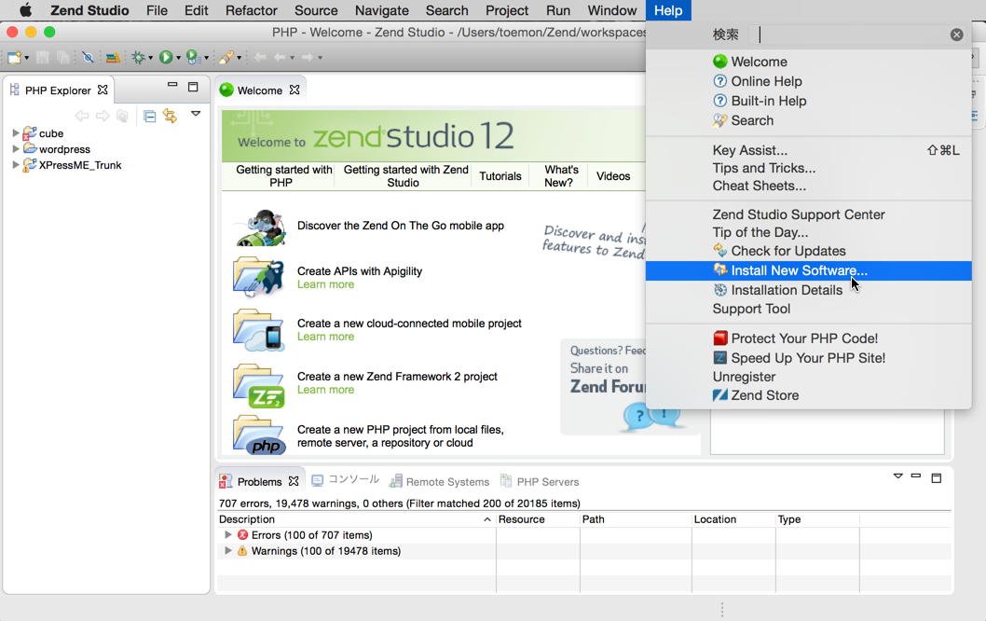Switch to the Remote Systems tab
Viewport: 986px width, 621px height.
439,481
